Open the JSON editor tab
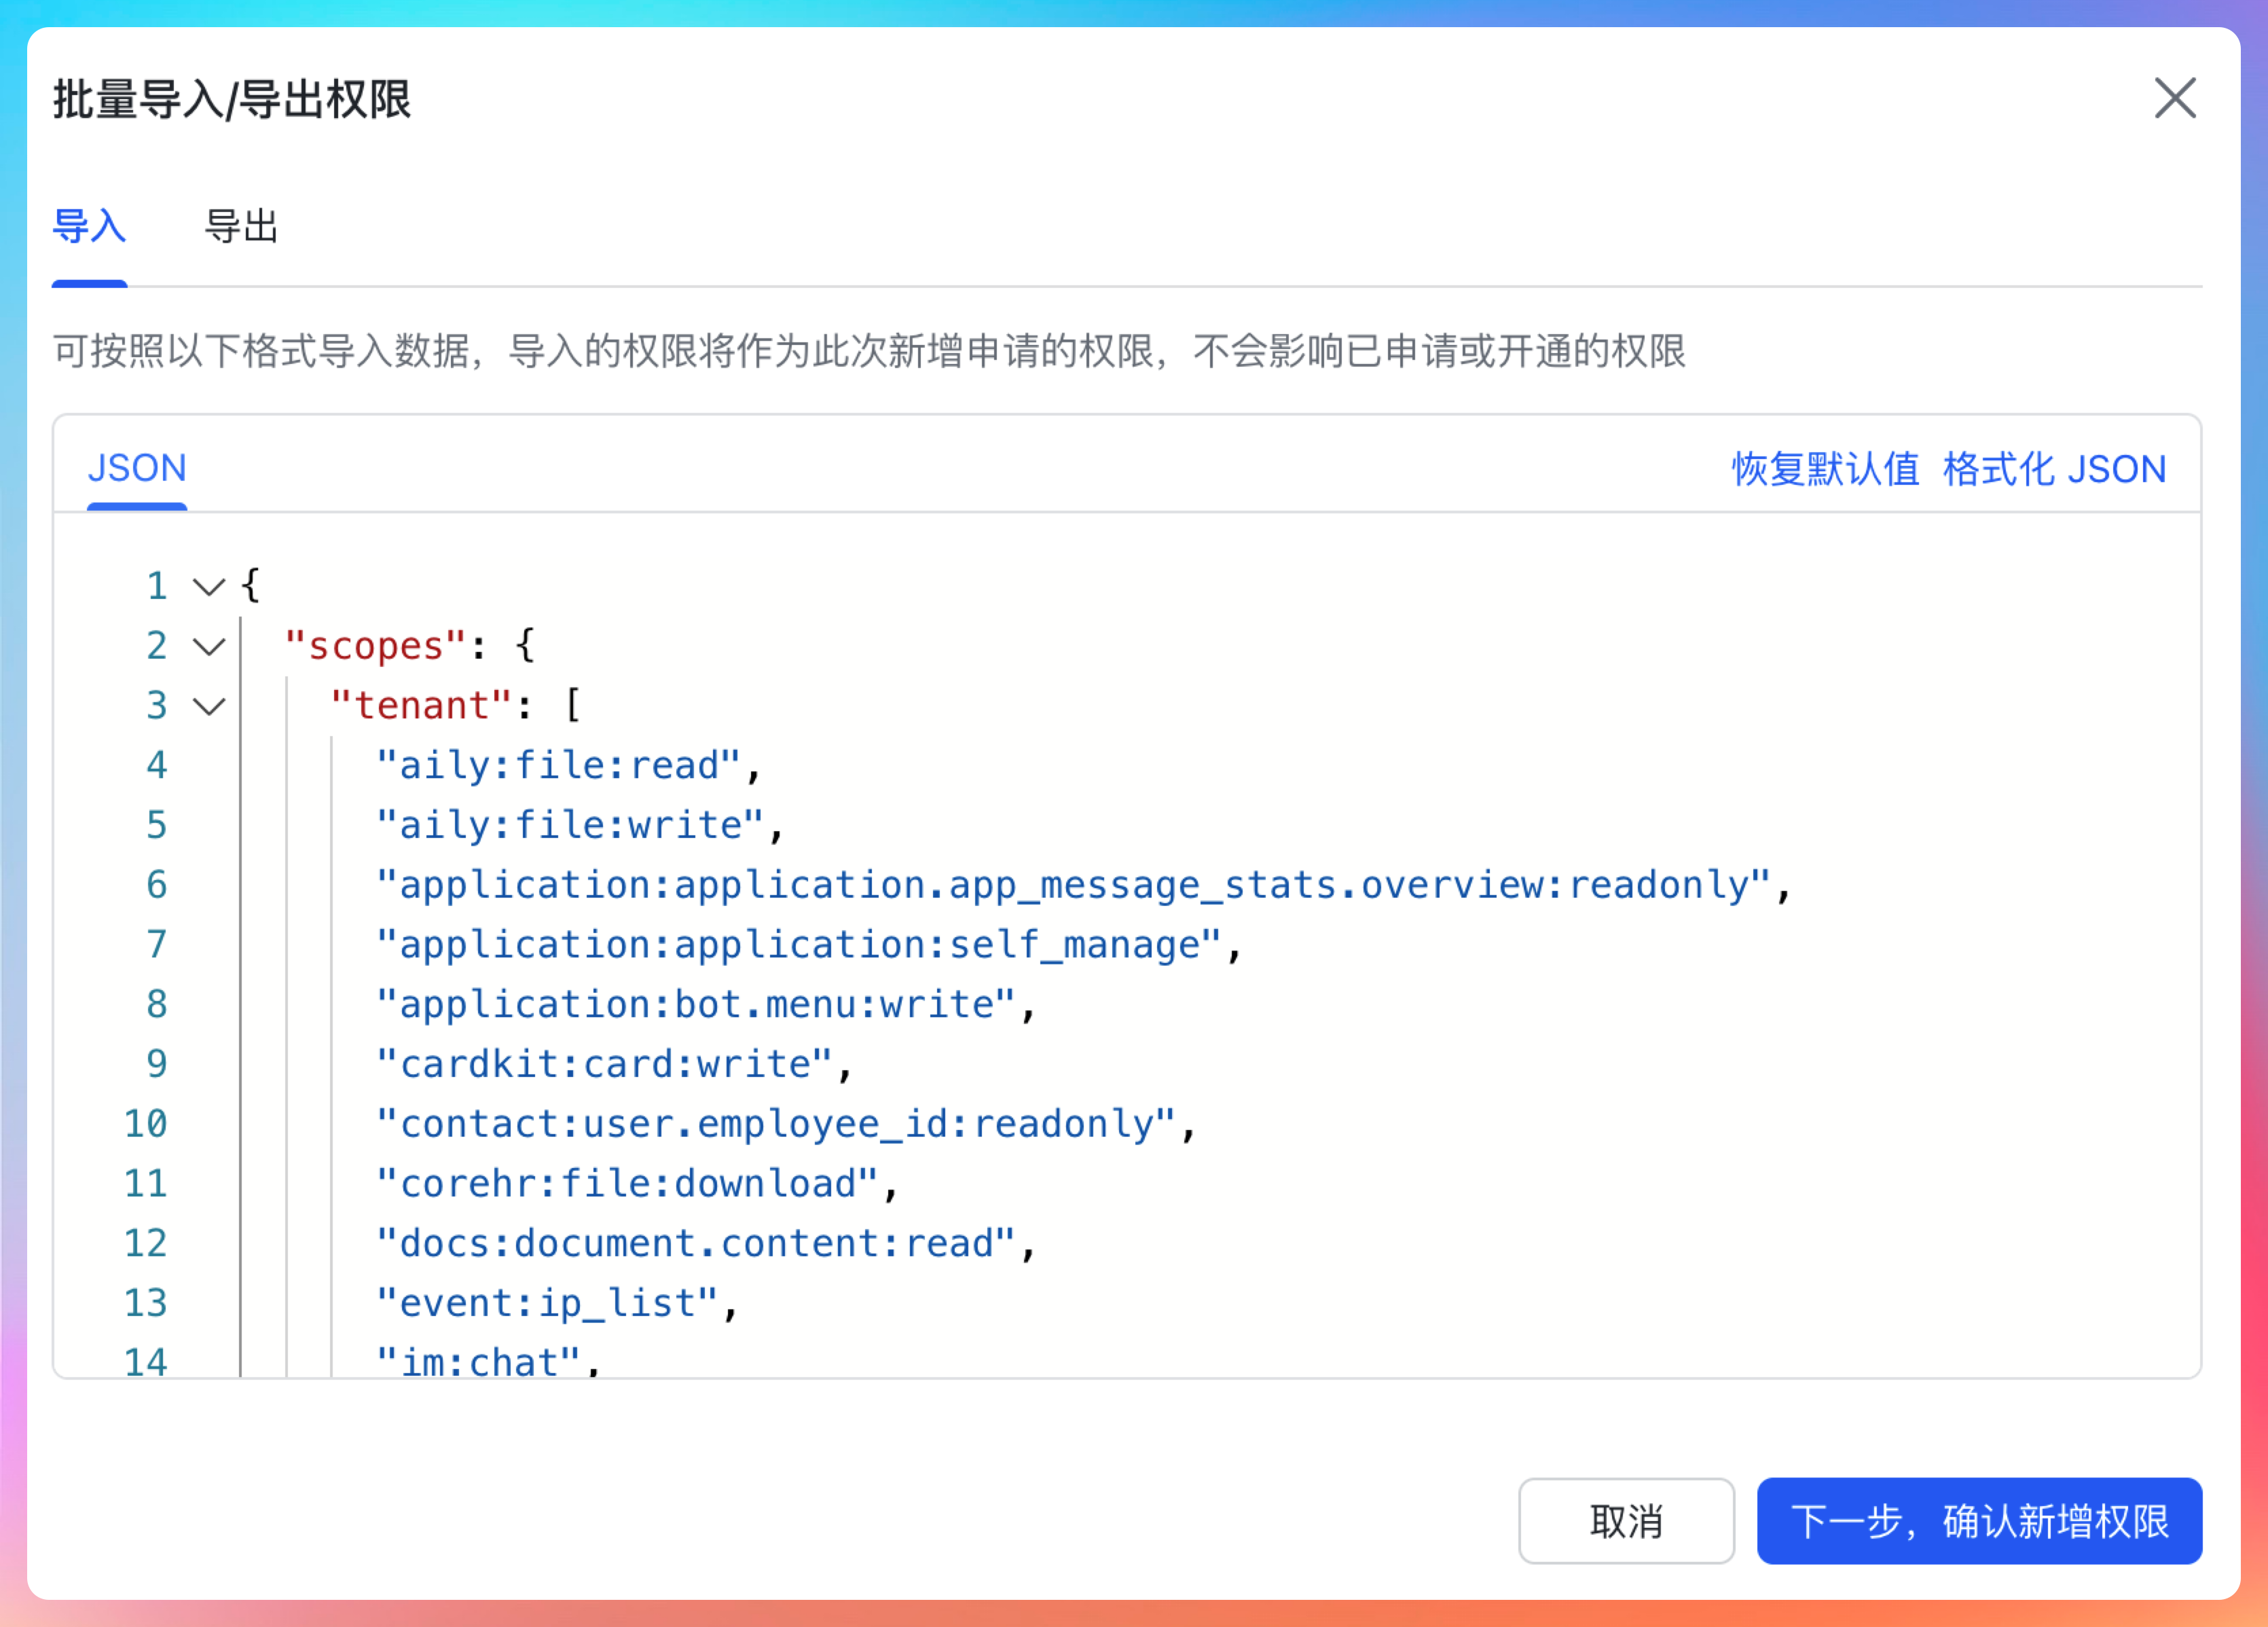Image resolution: width=2268 pixels, height=1627 pixels. pyautogui.click(x=137, y=468)
